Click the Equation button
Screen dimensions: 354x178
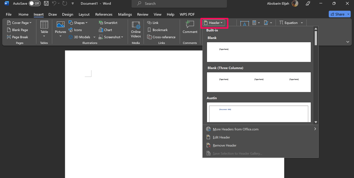pyautogui.click(x=288, y=23)
